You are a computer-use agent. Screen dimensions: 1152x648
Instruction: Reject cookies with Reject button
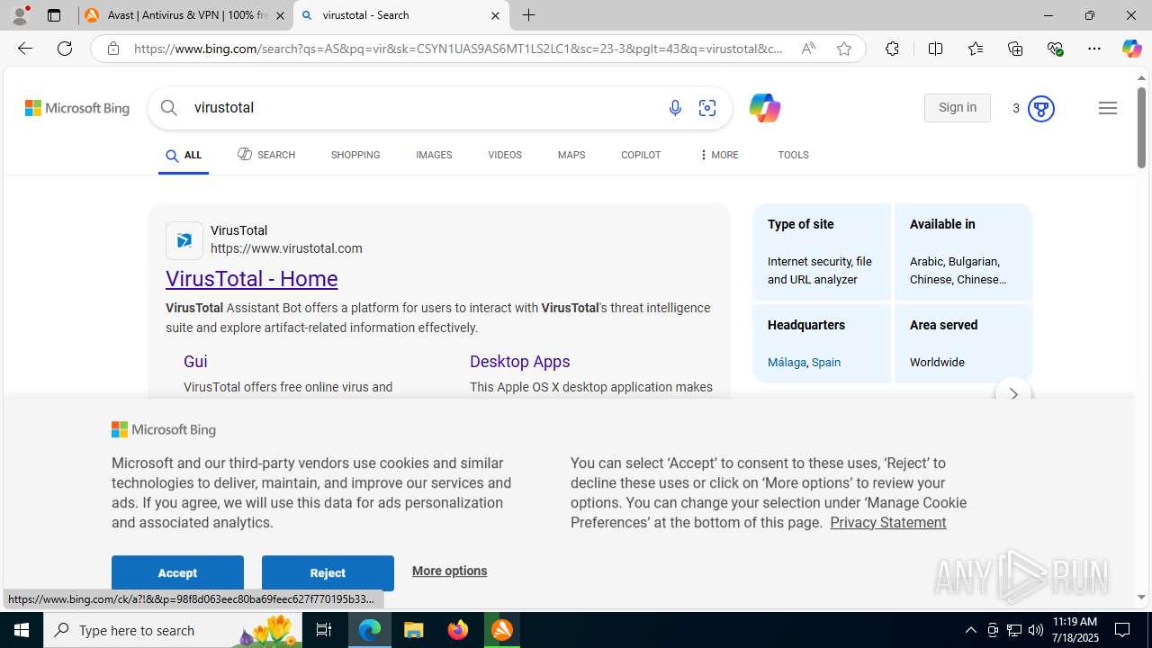point(328,573)
